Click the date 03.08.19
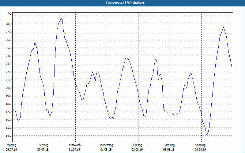The height and width of the screenshot is (153, 245). pos(169,149)
